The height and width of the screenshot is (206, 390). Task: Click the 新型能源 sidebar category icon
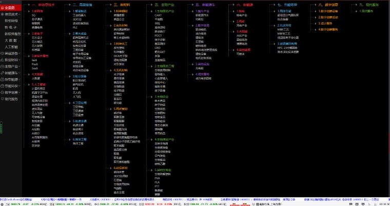pyautogui.click(x=3, y=80)
